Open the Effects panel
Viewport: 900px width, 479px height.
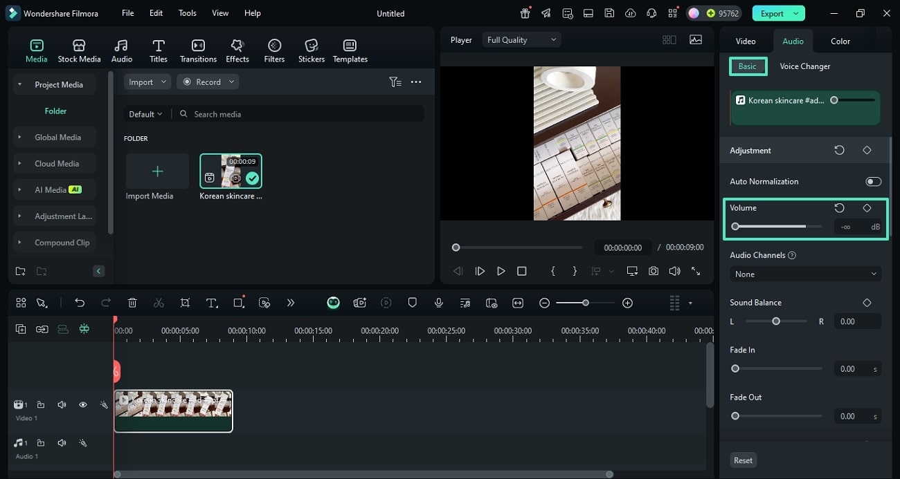237,51
